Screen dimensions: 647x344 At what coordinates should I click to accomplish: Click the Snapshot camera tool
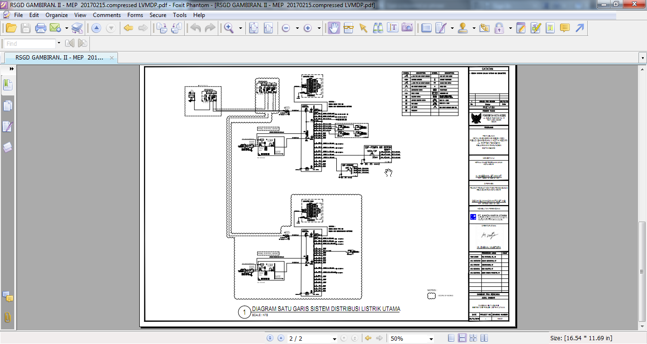tap(407, 28)
